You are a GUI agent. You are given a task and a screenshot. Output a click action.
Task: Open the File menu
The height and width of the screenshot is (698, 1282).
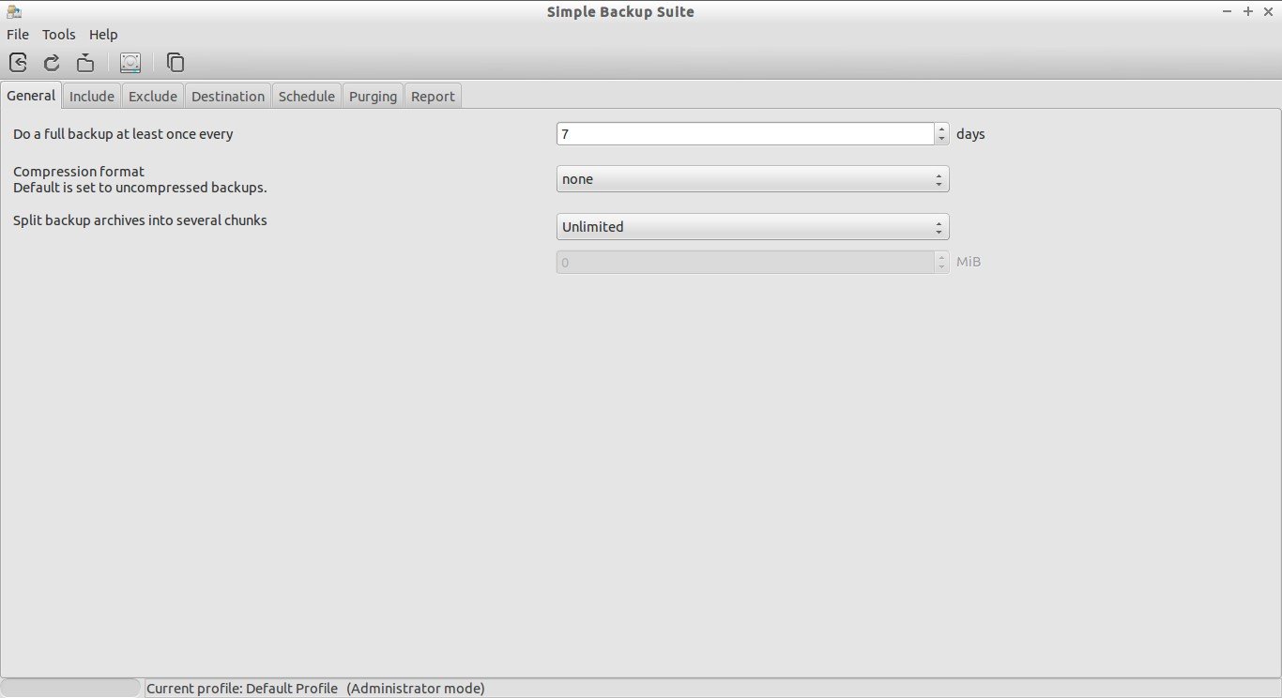[x=18, y=35]
